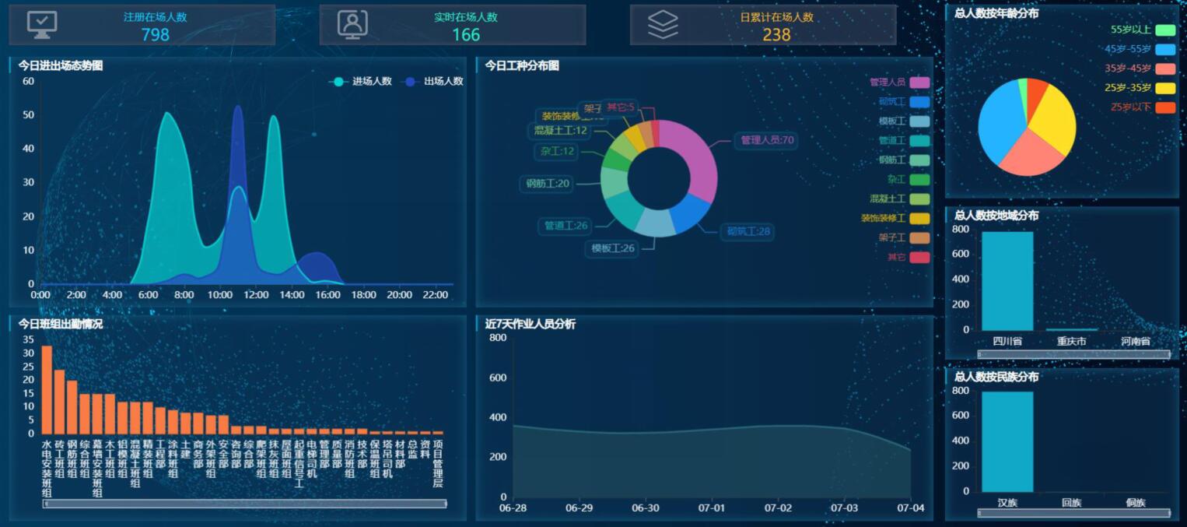Click the 重庆市 axis label
Viewport: 1187px width, 527px height.
pyautogui.click(x=1071, y=341)
